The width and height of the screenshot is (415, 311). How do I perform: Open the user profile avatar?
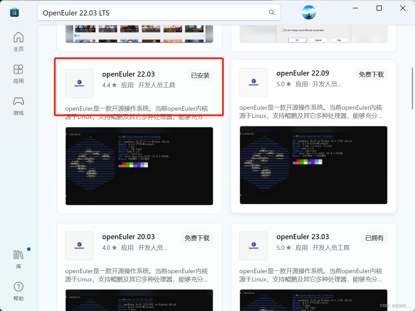click(309, 12)
